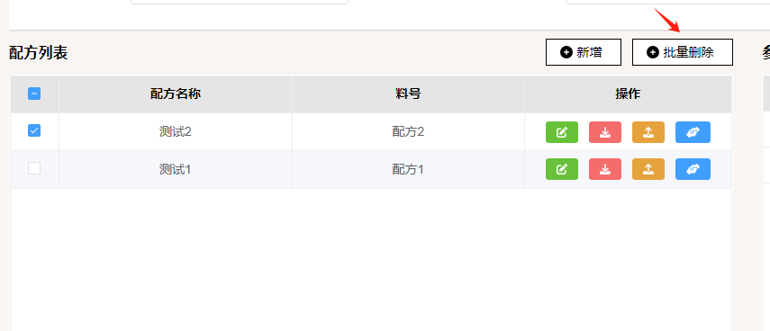Click the 操作 column header
The image size is (770, 331).
628,94
